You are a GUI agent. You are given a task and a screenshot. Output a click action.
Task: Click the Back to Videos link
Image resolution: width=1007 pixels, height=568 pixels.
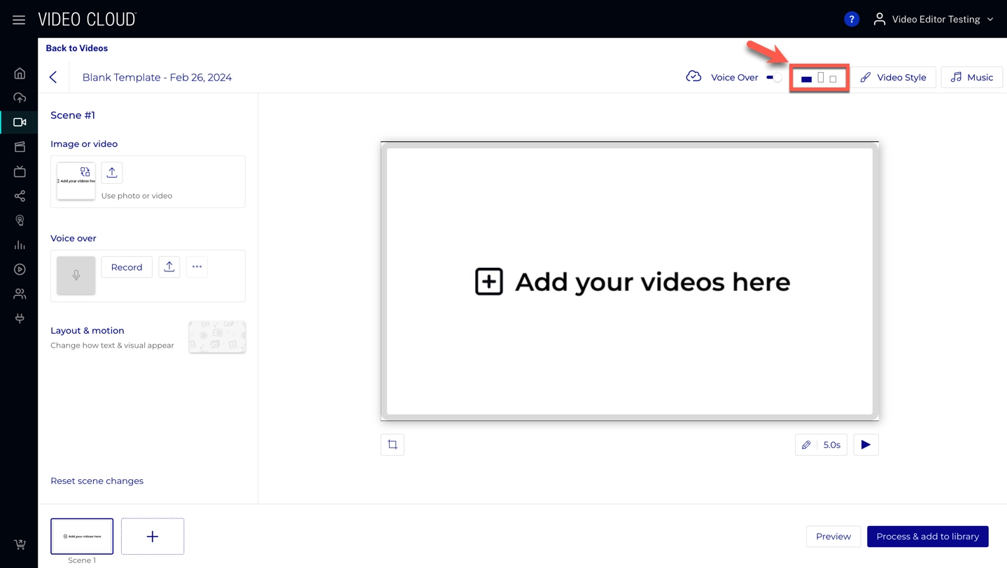point(77,48)
